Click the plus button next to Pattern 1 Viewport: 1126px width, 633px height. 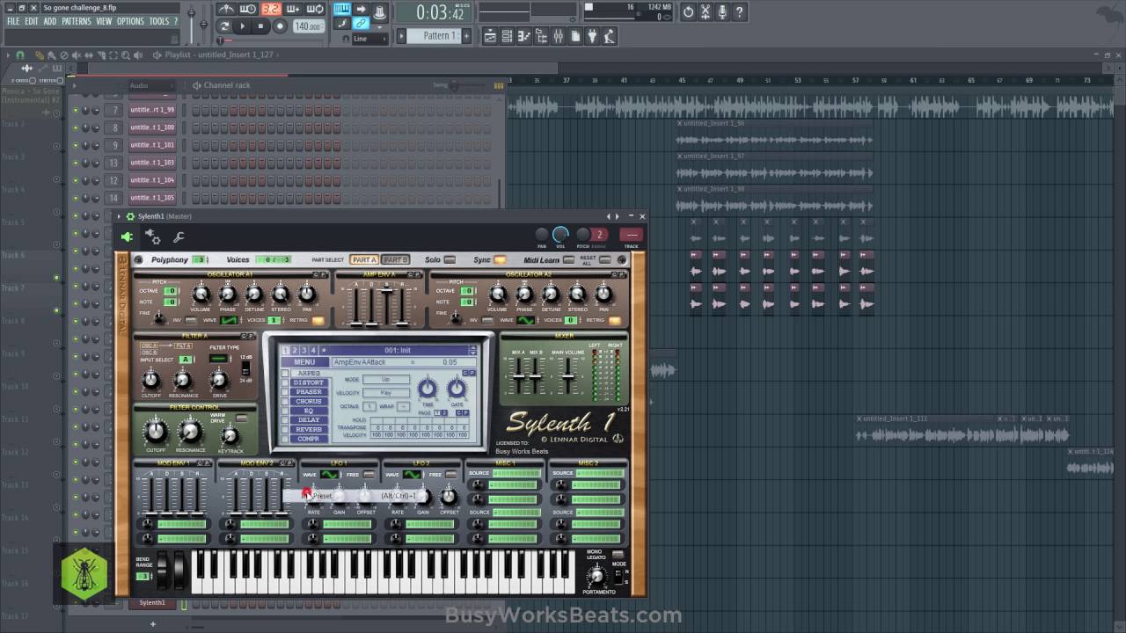click(x=466, y=36)
